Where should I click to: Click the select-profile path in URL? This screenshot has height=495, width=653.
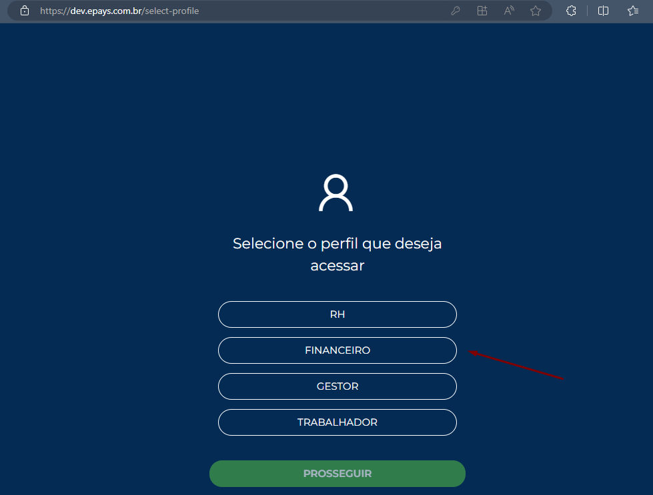172,11
